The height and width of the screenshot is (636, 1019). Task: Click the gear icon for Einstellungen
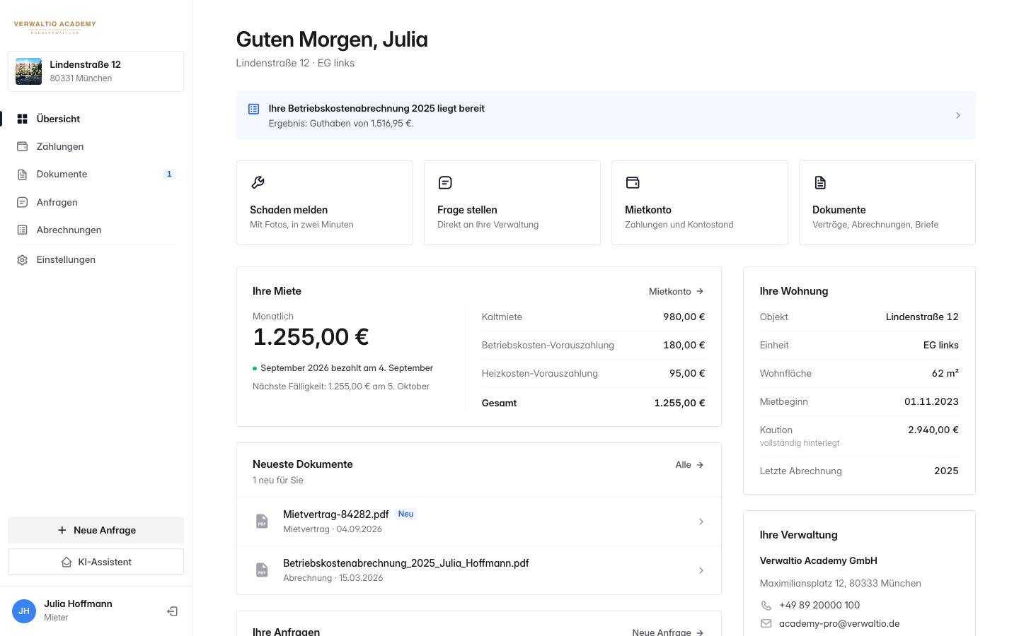tap(22, 260)
